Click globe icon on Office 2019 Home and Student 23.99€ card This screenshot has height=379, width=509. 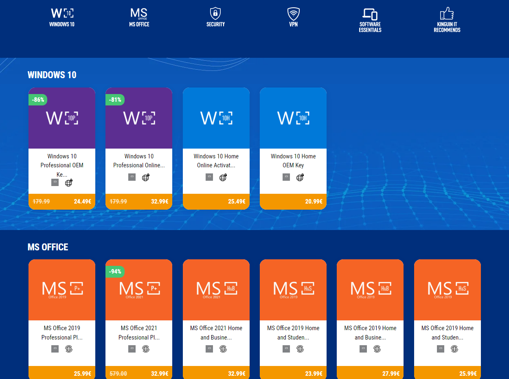(x=300, y=349)
